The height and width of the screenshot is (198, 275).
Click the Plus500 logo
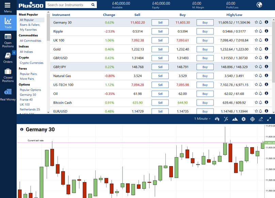click(x=31, y=5)
